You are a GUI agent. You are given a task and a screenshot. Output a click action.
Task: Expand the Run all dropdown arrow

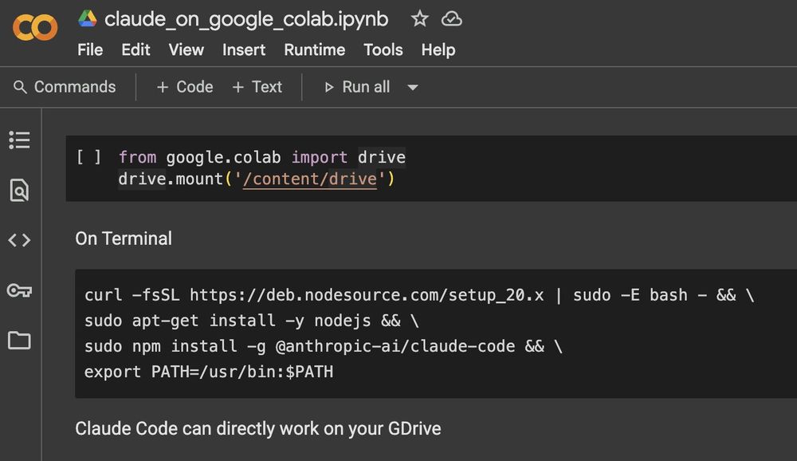click(413, 88)
